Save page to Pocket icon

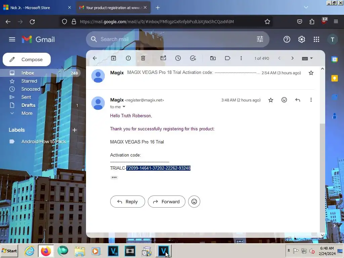(299, 21)
